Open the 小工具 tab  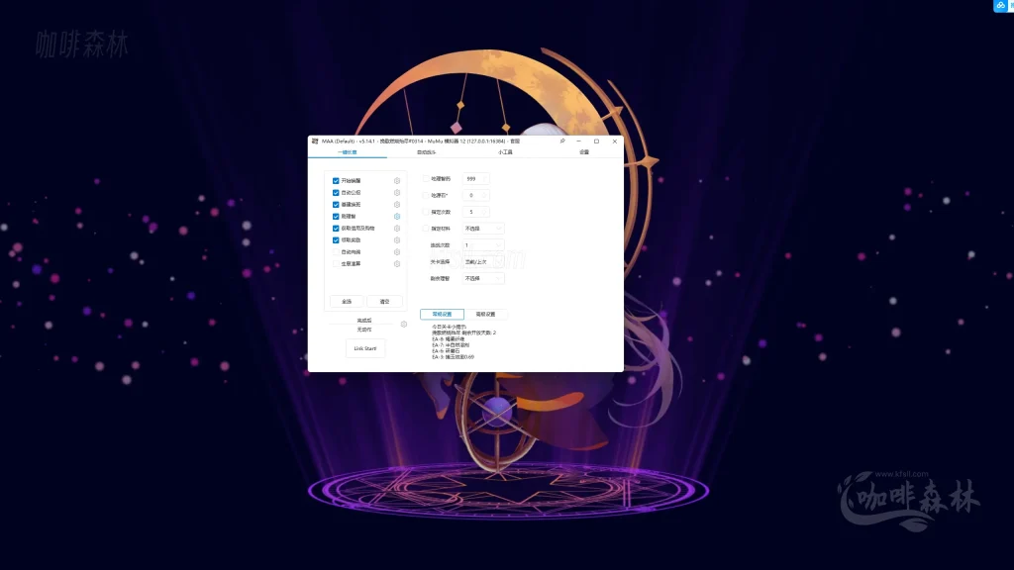click(505, 152)
